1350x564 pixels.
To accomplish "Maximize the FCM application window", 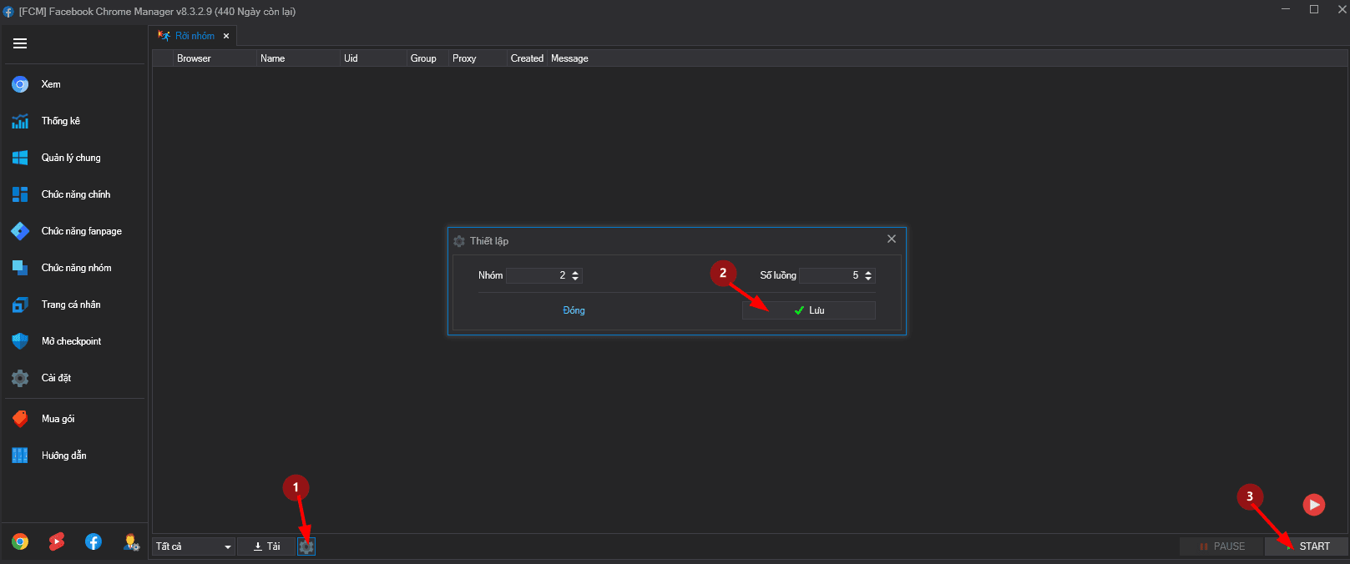I will coord(1314,9).
